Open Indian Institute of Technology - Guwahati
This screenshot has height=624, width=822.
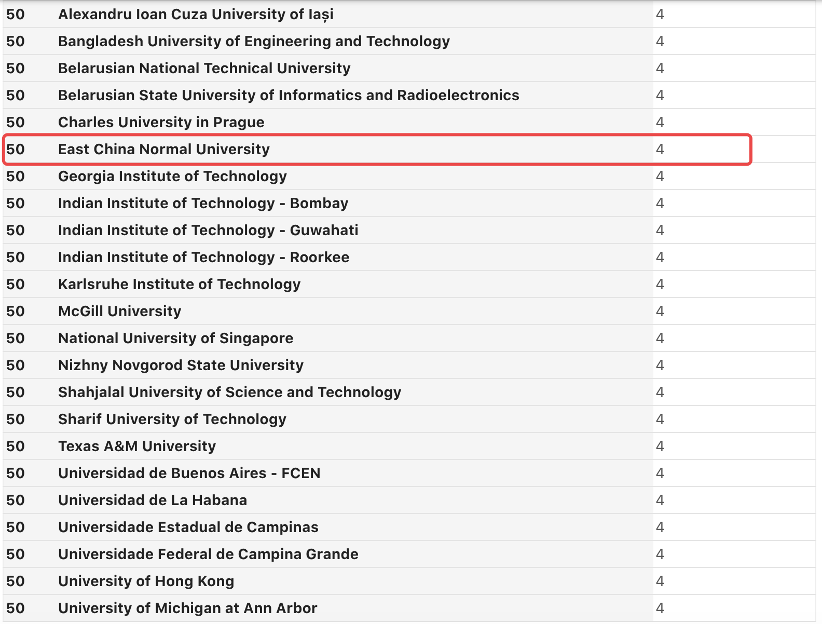208,230
